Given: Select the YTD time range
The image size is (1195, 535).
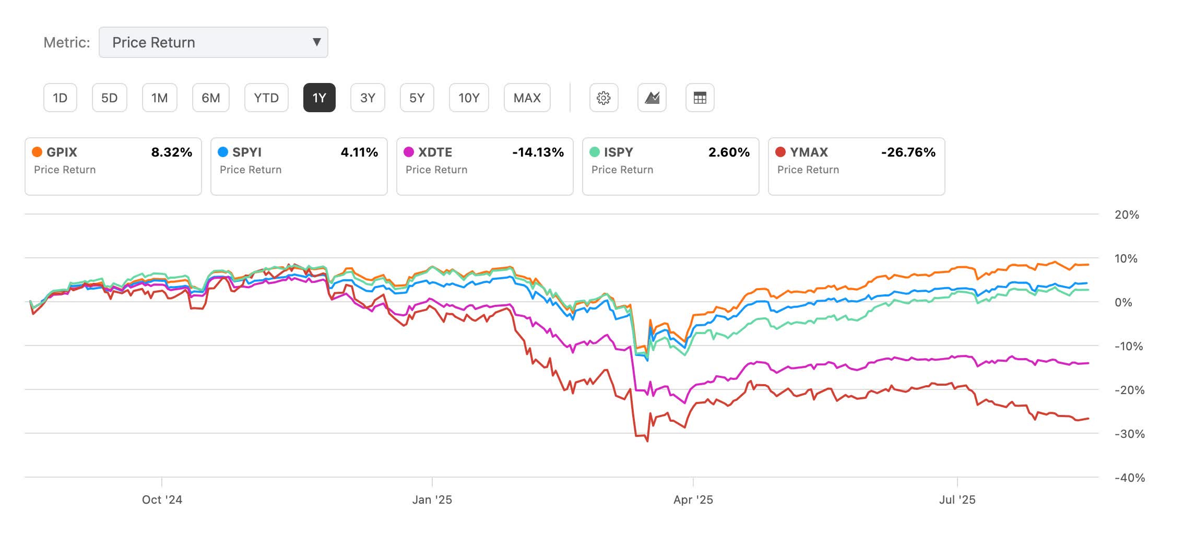Looking at the screenshot, I should point(266,98).
